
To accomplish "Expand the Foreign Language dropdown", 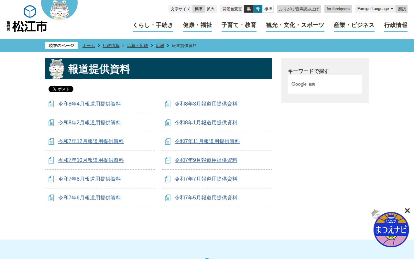I will pyautogui.click(x=375, y=9).
